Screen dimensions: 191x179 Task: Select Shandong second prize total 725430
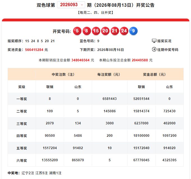[x=169, y=111]
